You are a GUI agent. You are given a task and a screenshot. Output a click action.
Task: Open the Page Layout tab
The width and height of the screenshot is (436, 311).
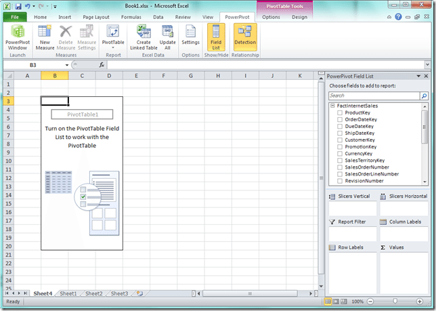tap(96, 17)
